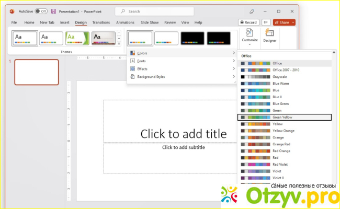The image size is (340, 209).
Task: Click the Save icon in title bar
Action: [x=53, y=11]
